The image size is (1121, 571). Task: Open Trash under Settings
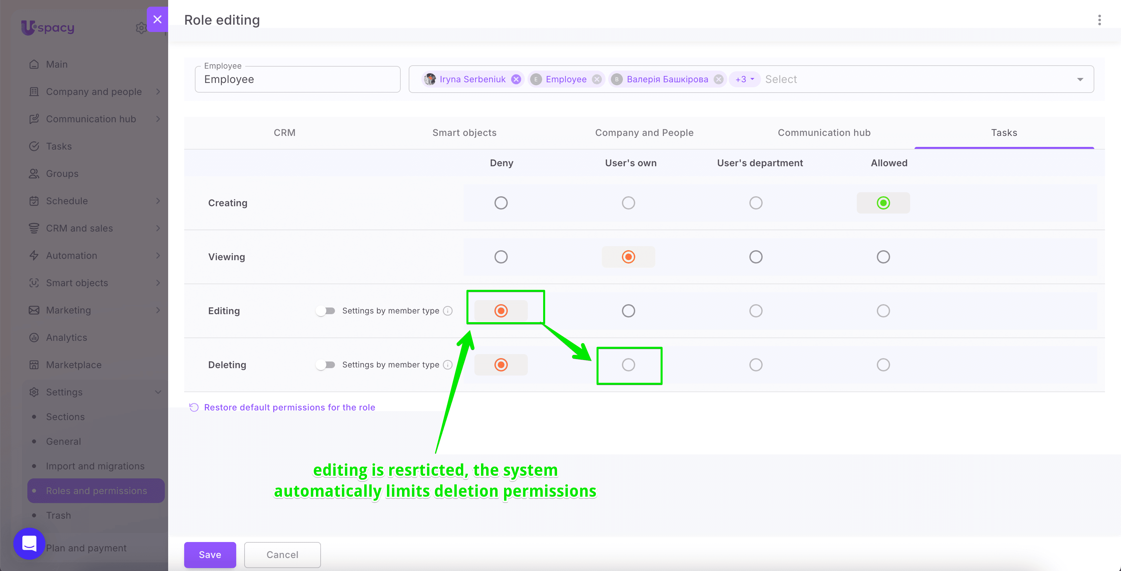(x=58, y=515)
